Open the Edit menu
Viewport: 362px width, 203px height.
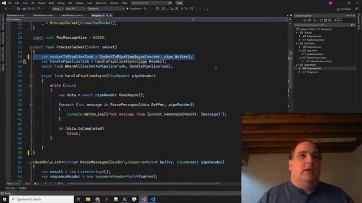click(18, 3)
